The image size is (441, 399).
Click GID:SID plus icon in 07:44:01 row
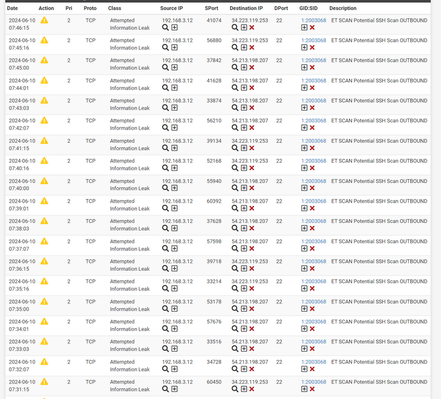tap(304, 88)
